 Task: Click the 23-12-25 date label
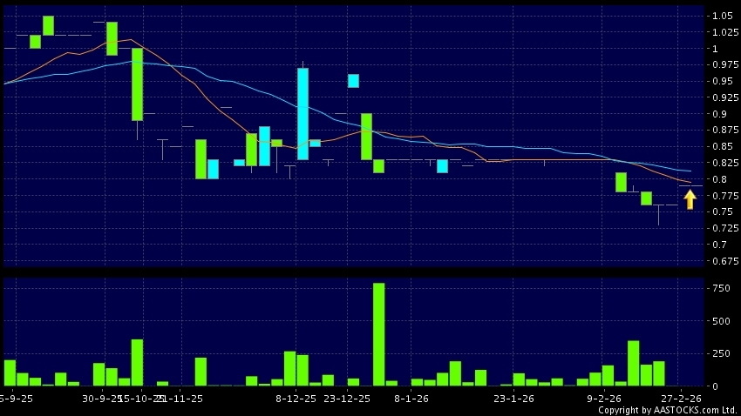point(344,398)
